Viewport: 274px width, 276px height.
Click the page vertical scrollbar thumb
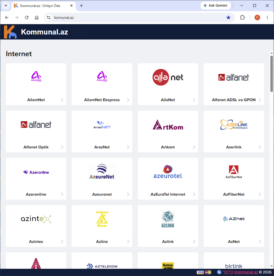pyautogui.click(x=271, y=74)
